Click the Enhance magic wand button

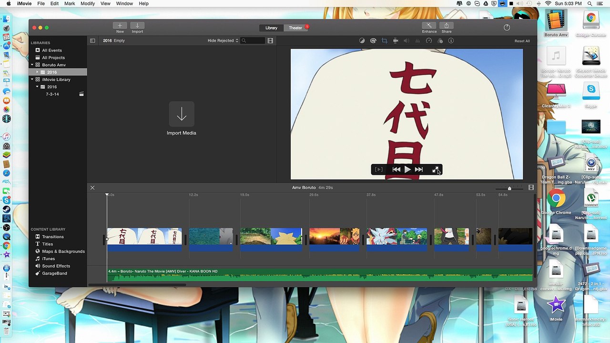click(x=429, y=26)
